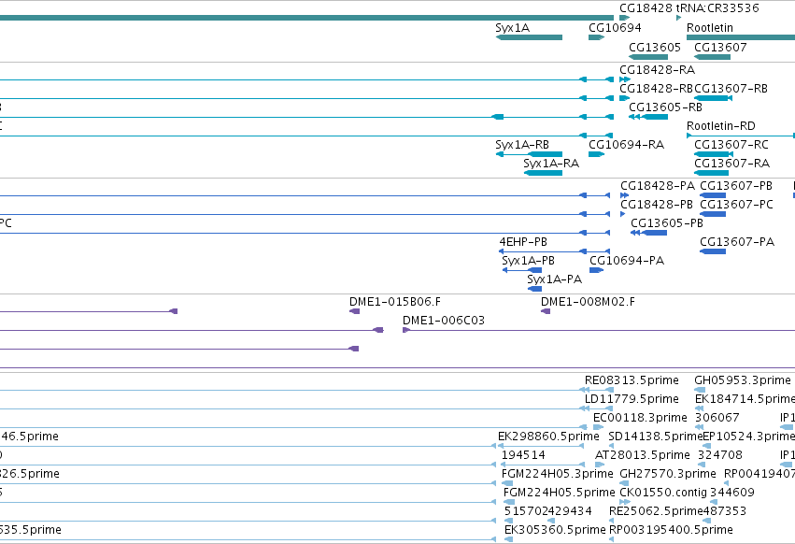The image size is (795, 544).
Task: Click protein label CG18428-PB
Action: point(657,205)
